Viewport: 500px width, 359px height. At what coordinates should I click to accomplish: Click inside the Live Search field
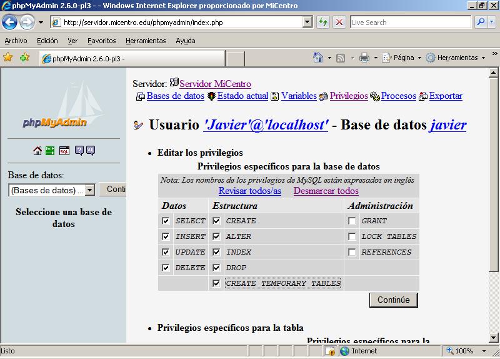tap(409, 22)
